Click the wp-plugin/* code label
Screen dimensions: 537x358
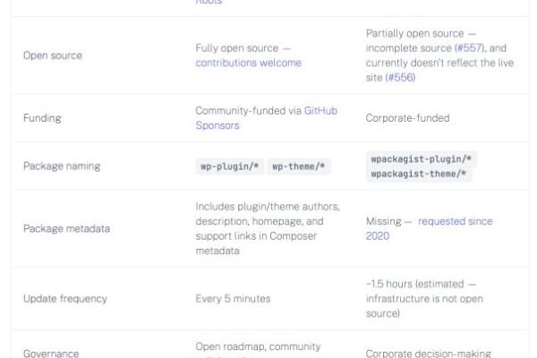(229, 166)
